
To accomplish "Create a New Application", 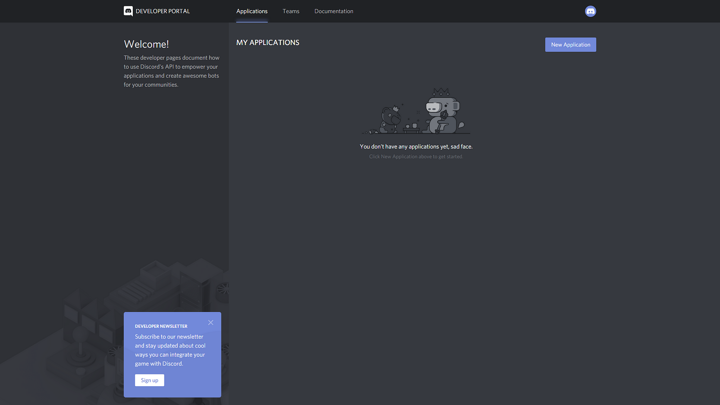I will [x=570, y=45].
